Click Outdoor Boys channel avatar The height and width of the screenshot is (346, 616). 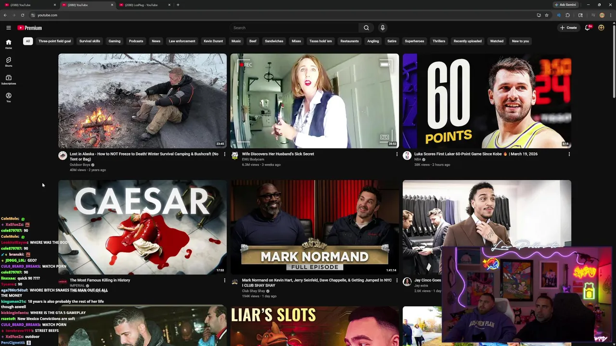click(x=63, y=155)
